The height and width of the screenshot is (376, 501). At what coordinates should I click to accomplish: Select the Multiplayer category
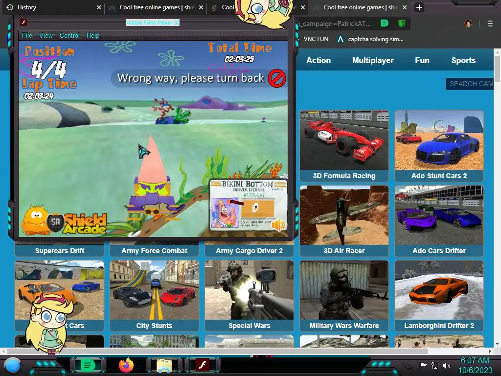point(373,60)
